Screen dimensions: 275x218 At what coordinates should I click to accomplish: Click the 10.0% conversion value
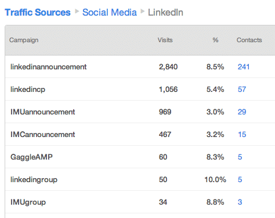point(215,179)
